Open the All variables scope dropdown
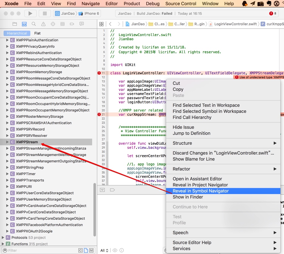The image size is (284, 254). pos(104,250)
